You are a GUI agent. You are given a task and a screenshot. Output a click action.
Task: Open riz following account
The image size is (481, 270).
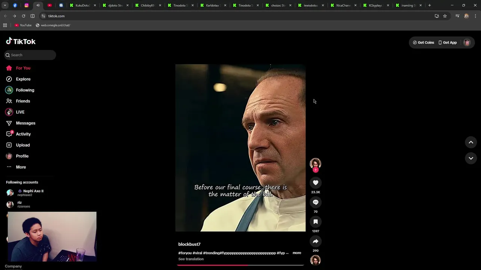[18, 204]
